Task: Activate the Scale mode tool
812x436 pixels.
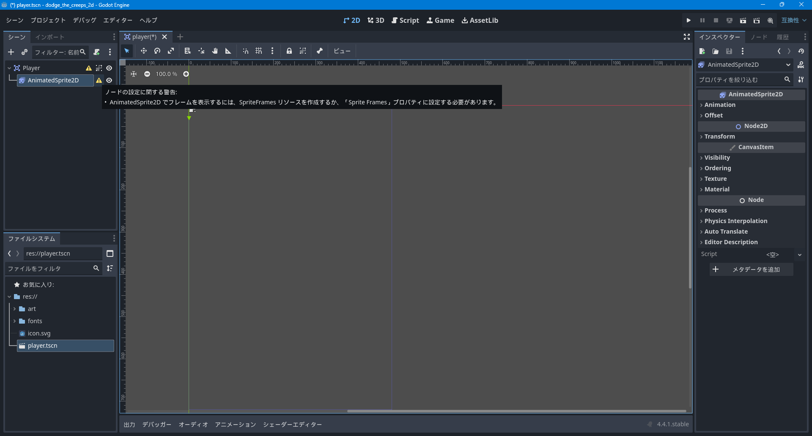Action: click(x=171, y=51)
